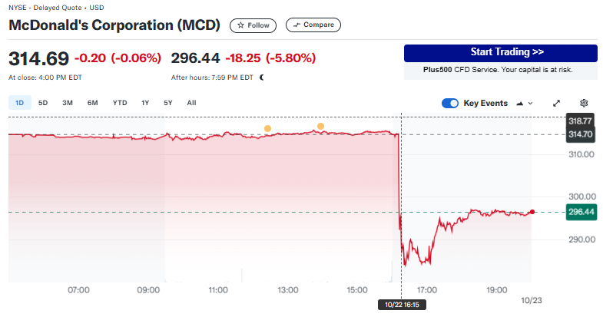Click second orange key event marker

click(x=320, y=126)
